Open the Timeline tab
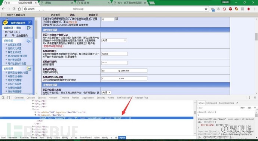 [x=64, y=98]
